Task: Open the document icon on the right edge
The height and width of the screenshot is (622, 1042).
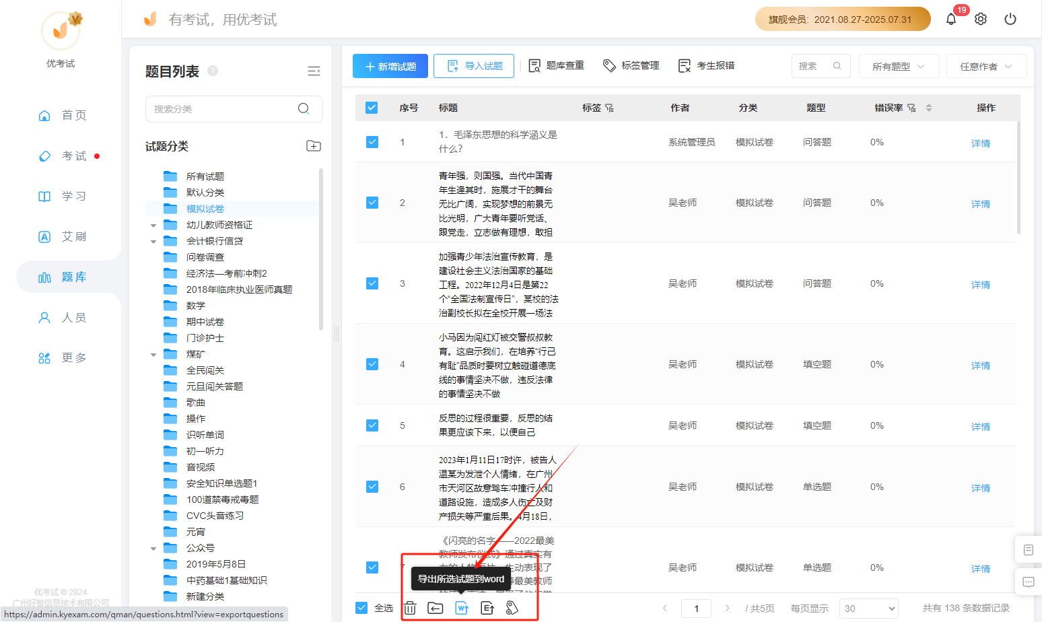Action: (x=1029, y=550)
